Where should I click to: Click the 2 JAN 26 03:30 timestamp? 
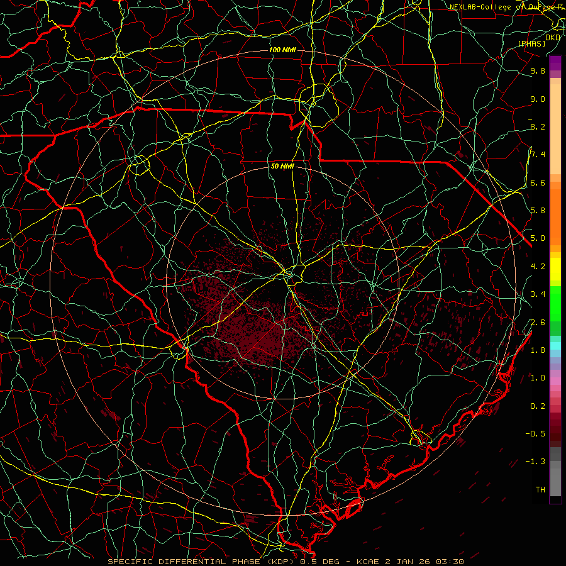tap(424, 562)
